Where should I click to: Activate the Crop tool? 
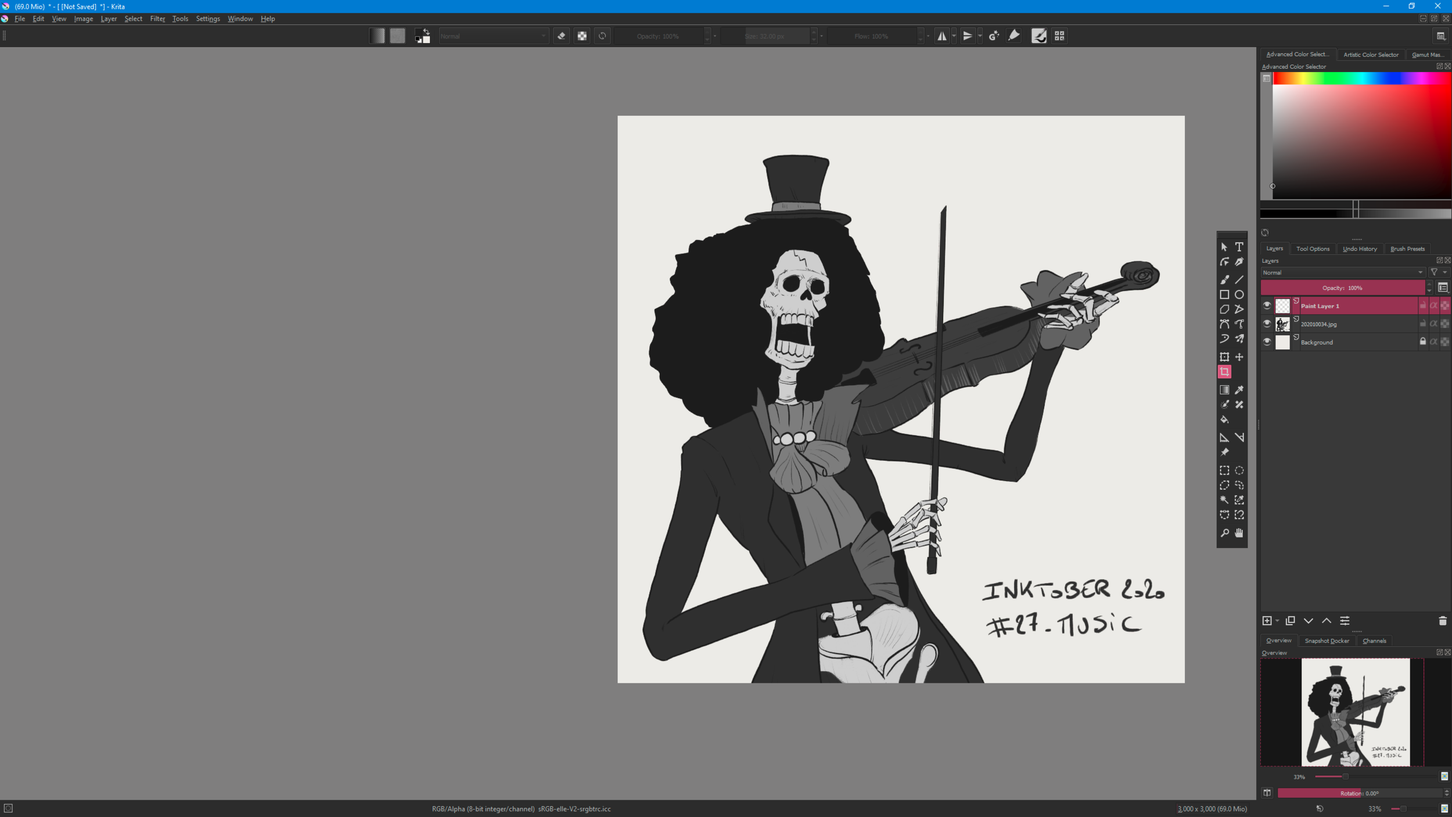[1224, 372]
